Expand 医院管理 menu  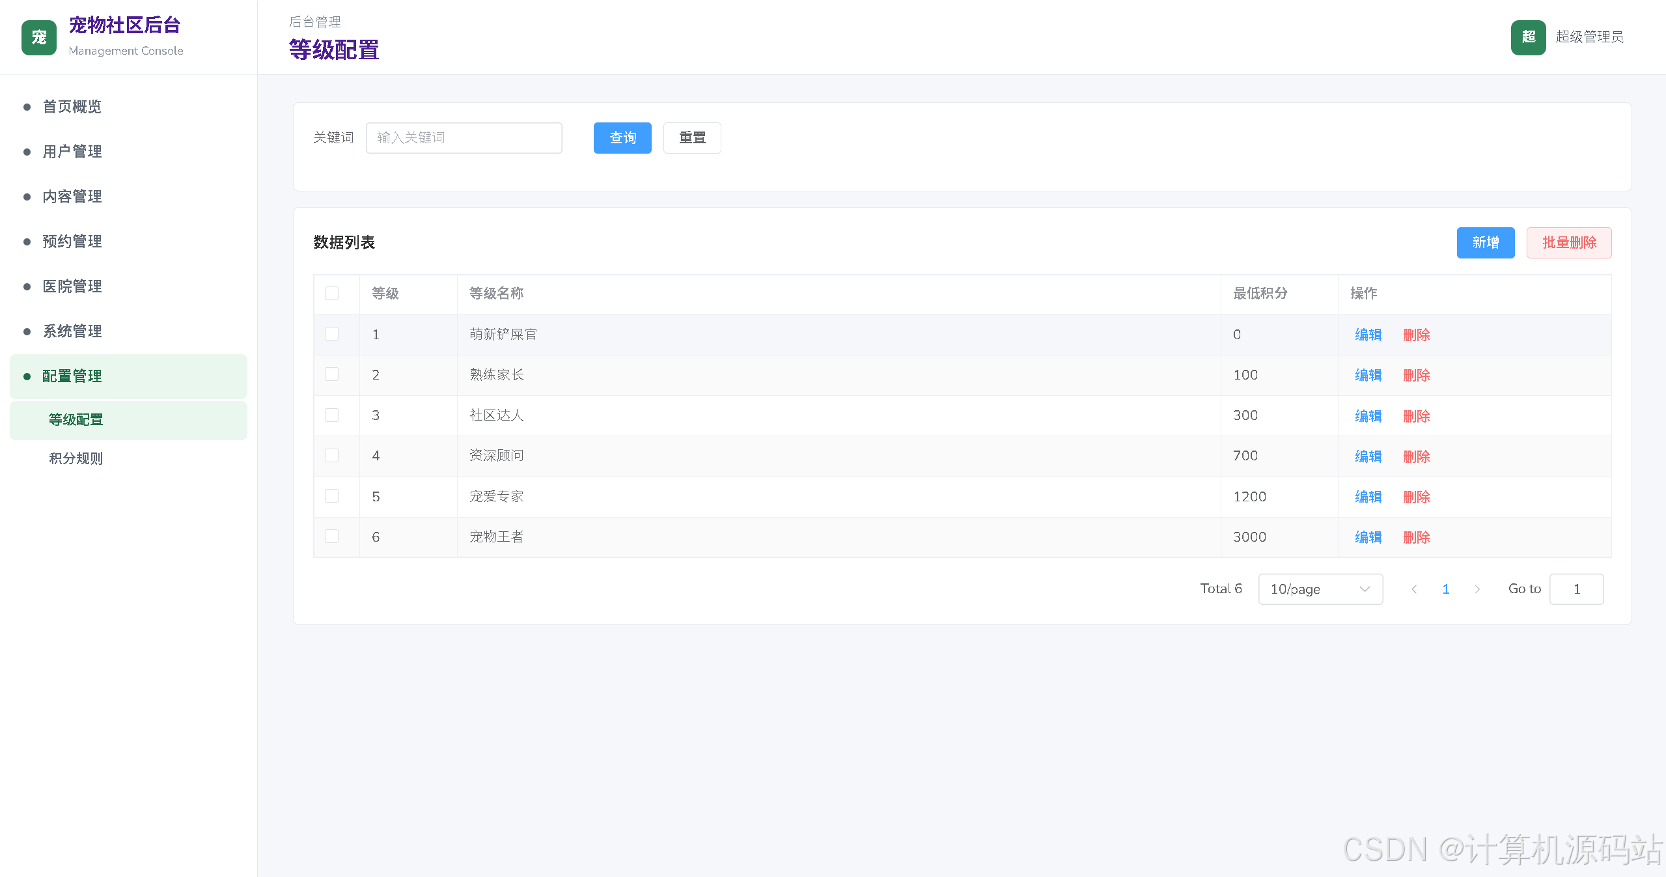pos(128,286)
